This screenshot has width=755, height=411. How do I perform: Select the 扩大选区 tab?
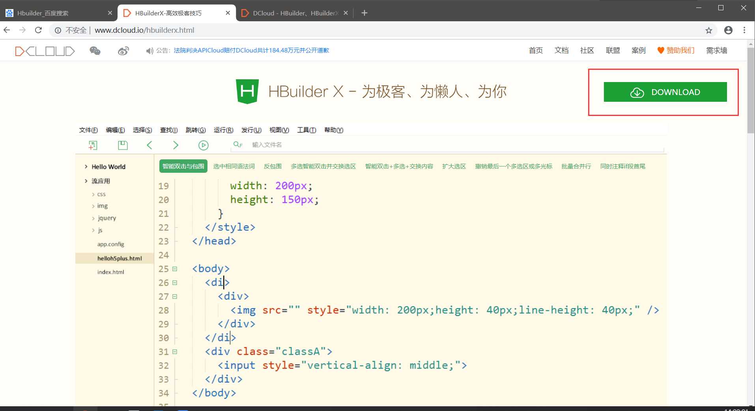[x=454, y=166]
